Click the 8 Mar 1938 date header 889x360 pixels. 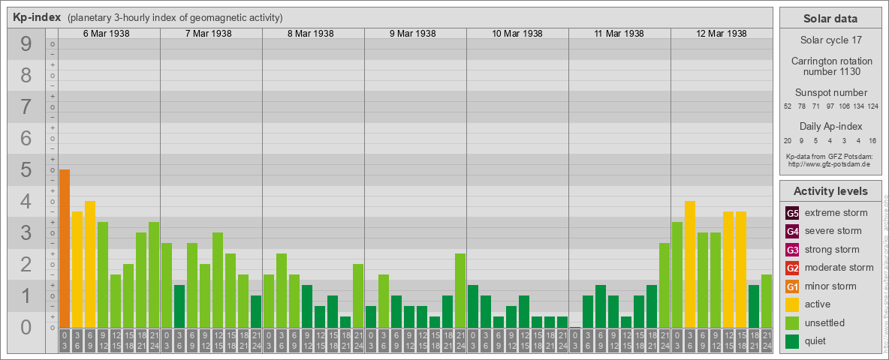310,34
